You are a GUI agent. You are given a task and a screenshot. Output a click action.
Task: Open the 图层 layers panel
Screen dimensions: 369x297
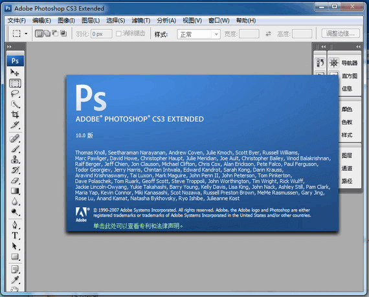point(346,155)
